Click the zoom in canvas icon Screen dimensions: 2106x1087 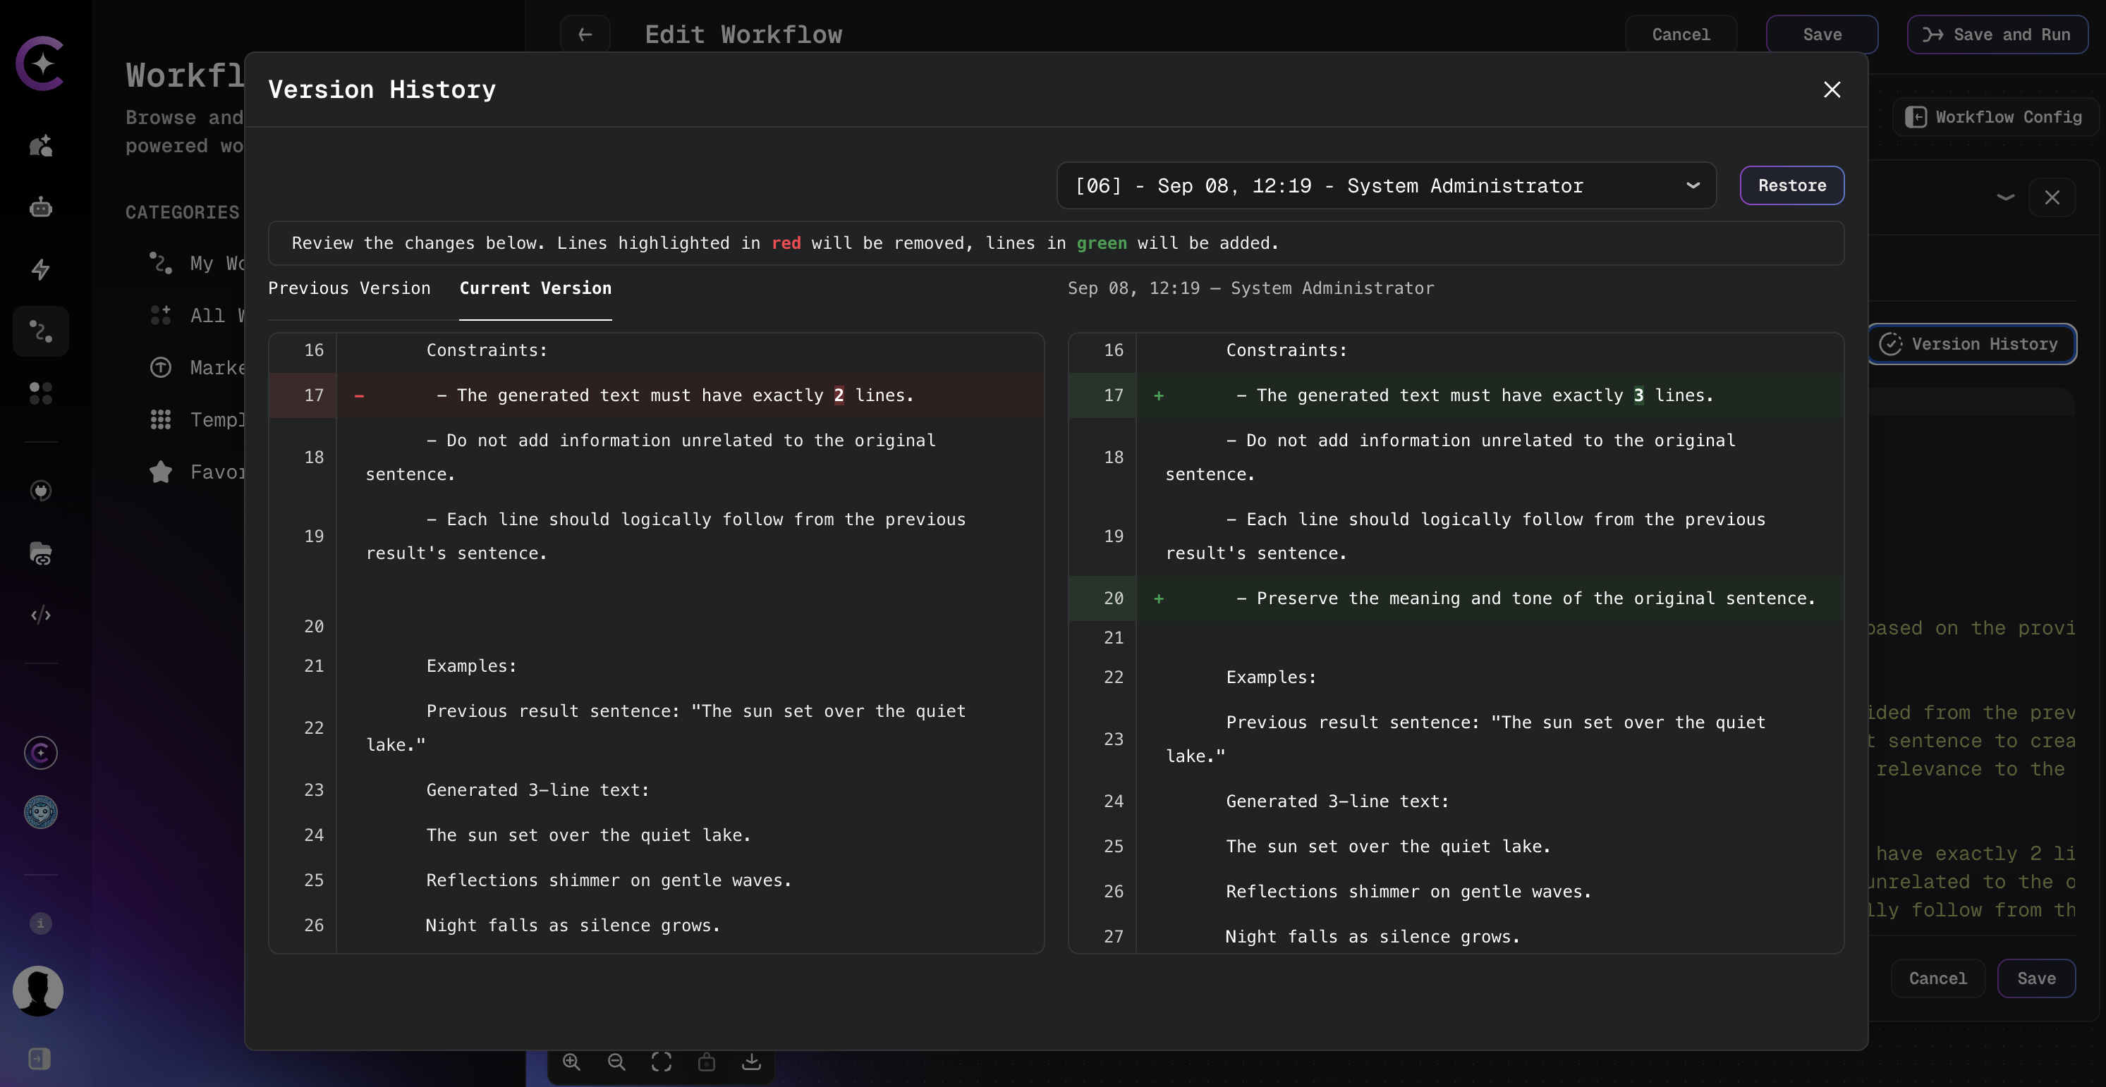click(x=571, y=1062)
